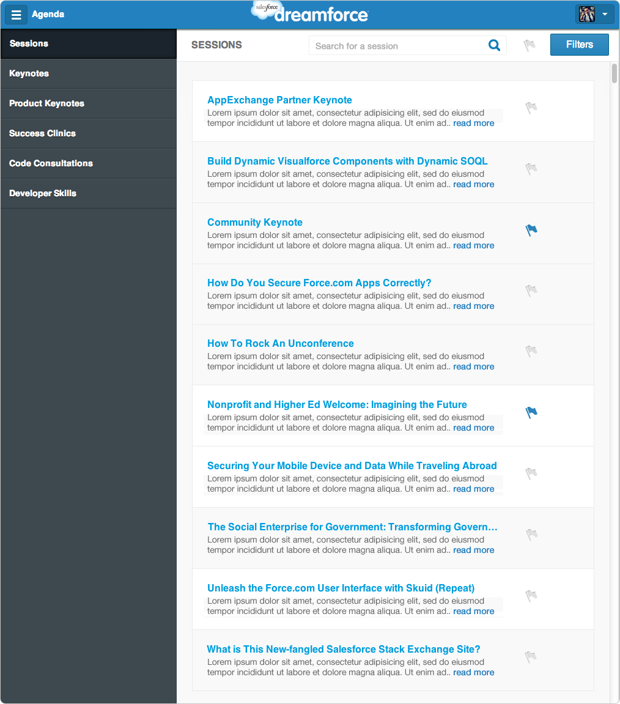Choose Developer Skills in the sidebar
Viewport: 620px width, 704px height.
[89, 193]
